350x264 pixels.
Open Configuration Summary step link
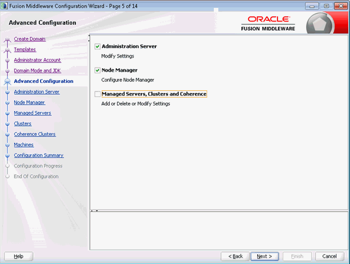tap(39, 155)
